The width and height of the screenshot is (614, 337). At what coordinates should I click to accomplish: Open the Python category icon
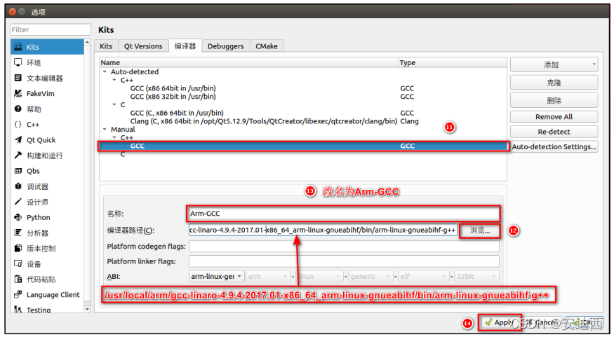[18, 217]
